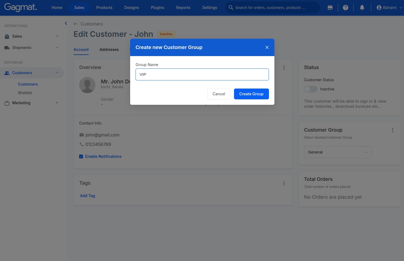Open the General customer group dropdown
This screenshot has height=261, width=404.
click(x=338, y=152)
